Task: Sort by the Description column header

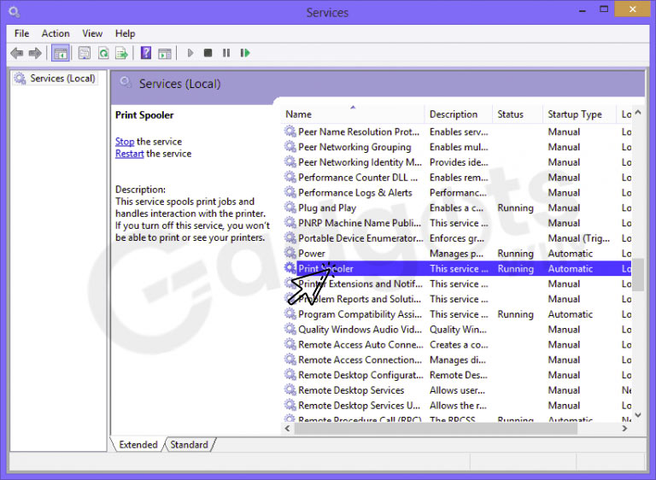Action: coord(458,114)
